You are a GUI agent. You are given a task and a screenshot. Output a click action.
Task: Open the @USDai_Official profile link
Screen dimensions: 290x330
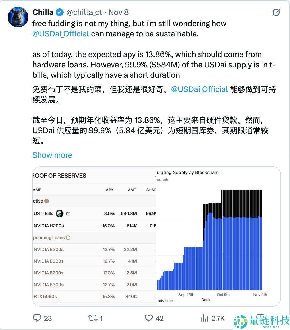coord(60,34)
